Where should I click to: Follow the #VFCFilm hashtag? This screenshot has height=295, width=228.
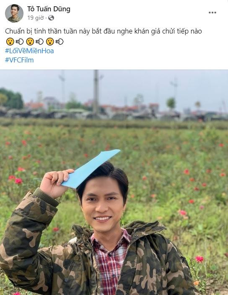19,60
